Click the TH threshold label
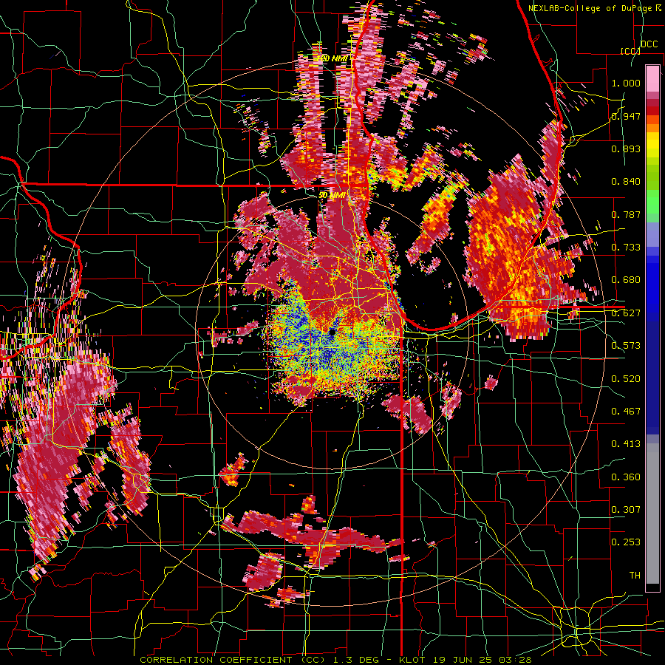 pos(635,576)
